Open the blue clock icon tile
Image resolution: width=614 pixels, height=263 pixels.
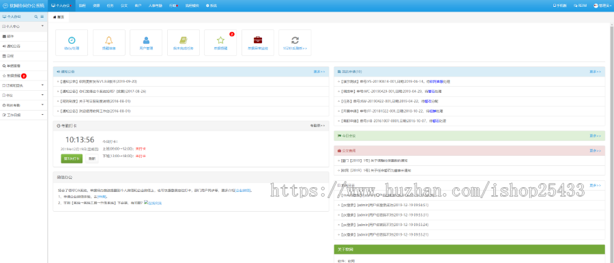coord(72,43)
